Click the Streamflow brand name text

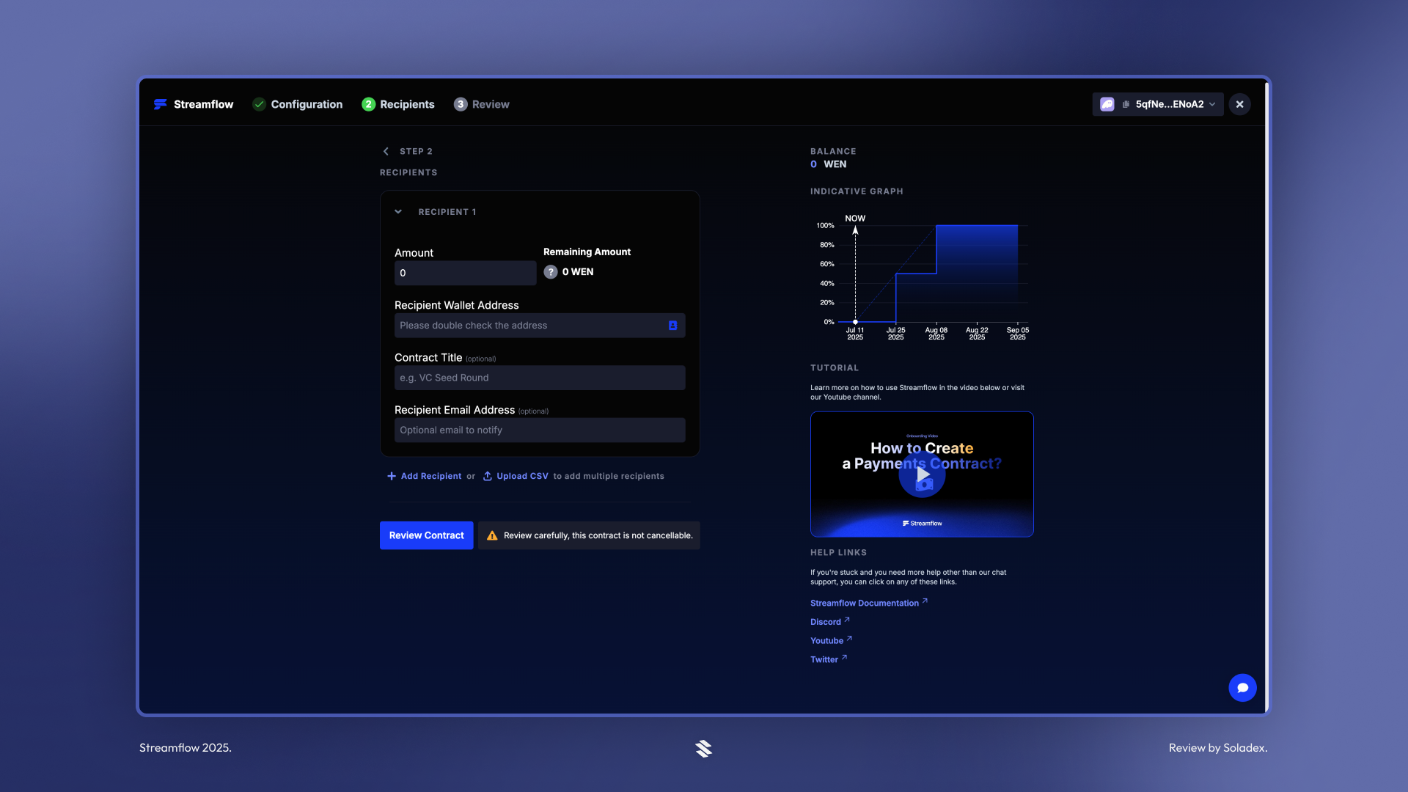coord(203,104)
